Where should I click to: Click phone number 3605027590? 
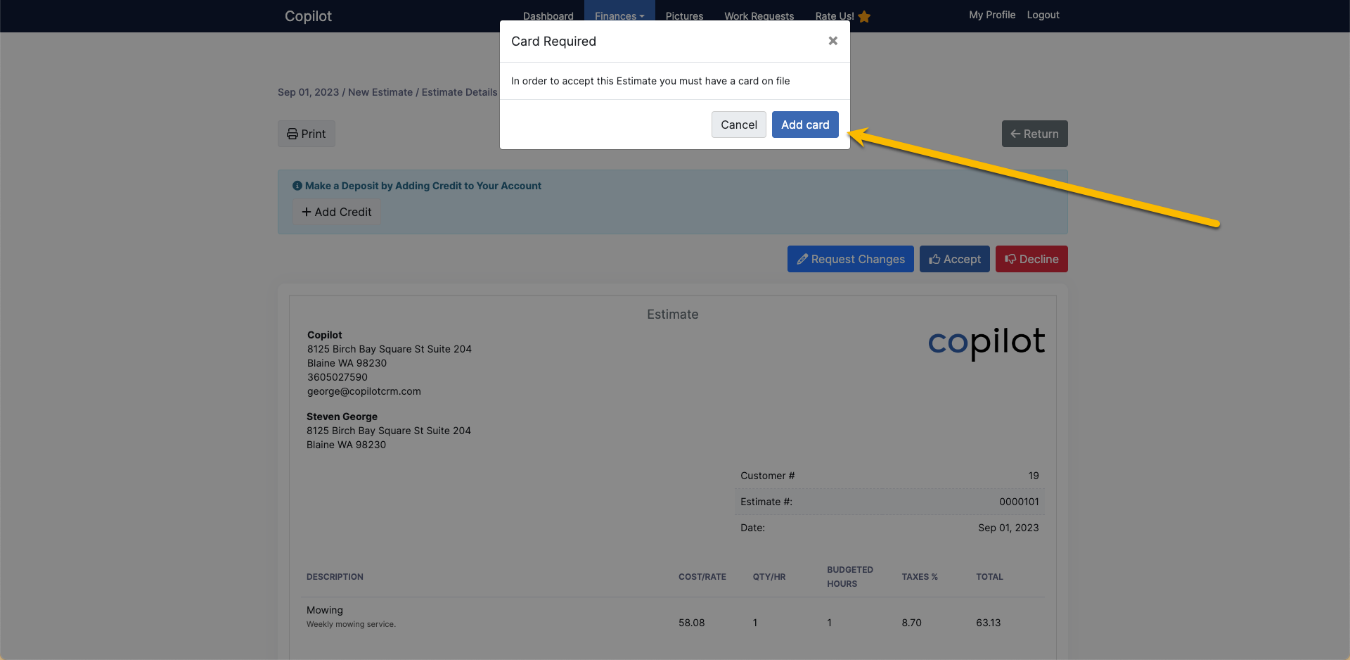337,377
